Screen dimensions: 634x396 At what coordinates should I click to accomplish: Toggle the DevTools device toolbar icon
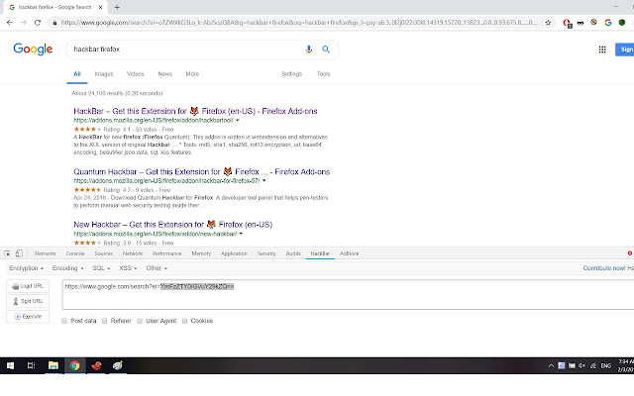point(21,254)
